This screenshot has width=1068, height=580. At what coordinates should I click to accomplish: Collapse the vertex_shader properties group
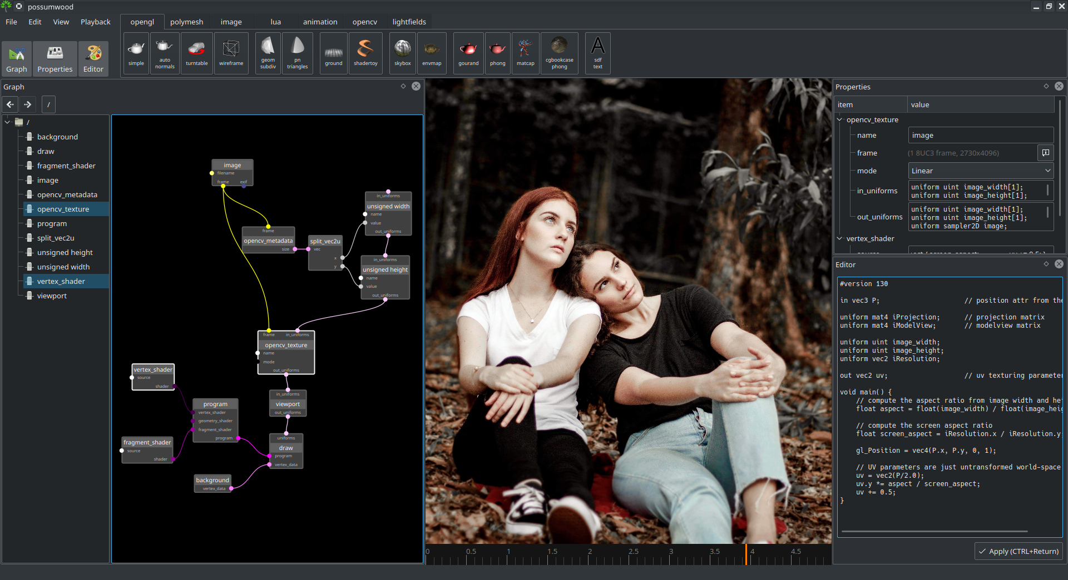pos(840,238)
